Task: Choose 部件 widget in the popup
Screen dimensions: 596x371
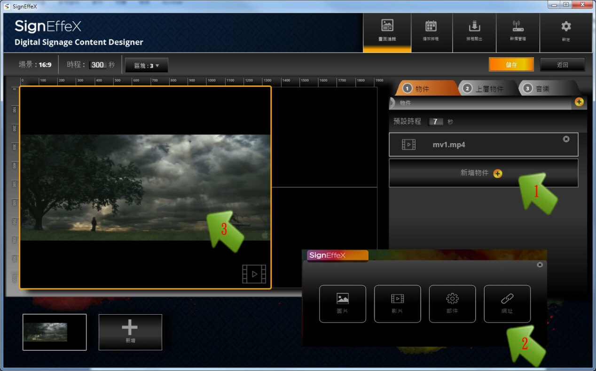Action: click(x=452, y=303)
